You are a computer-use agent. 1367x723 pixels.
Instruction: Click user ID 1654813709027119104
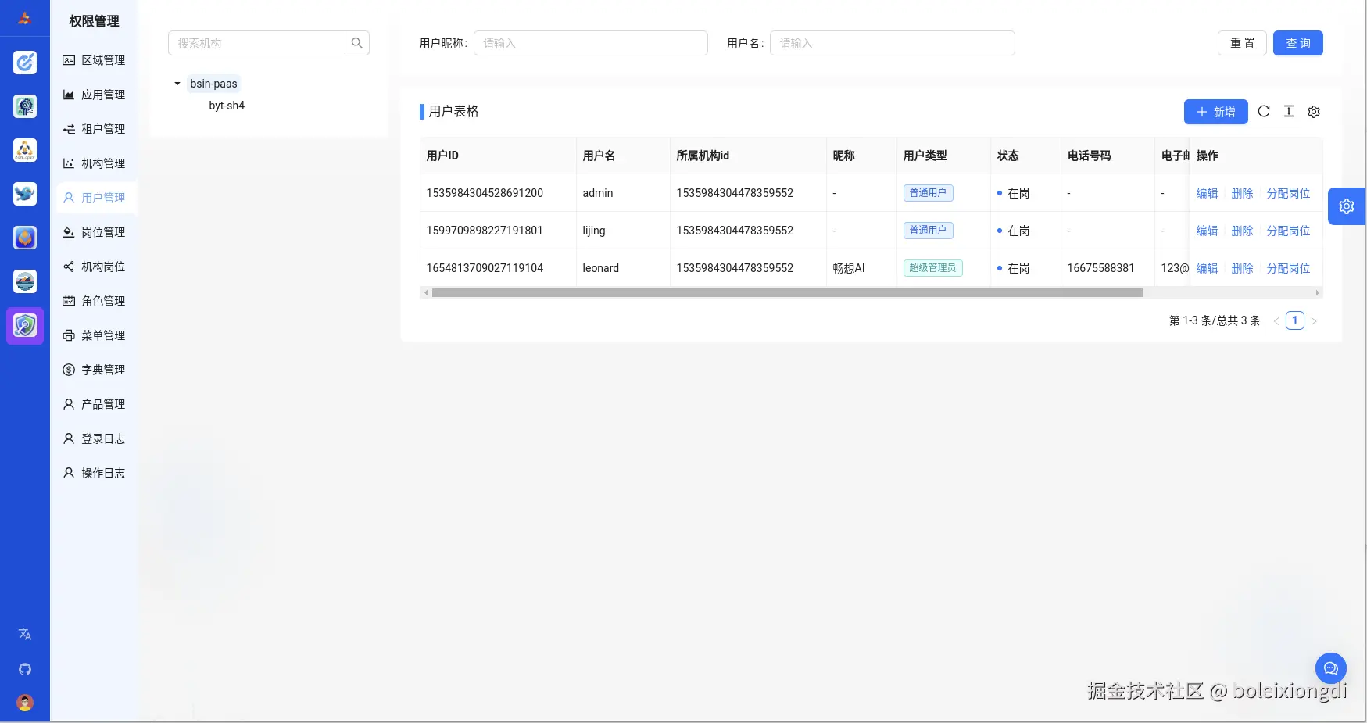[x=485, y=268]
